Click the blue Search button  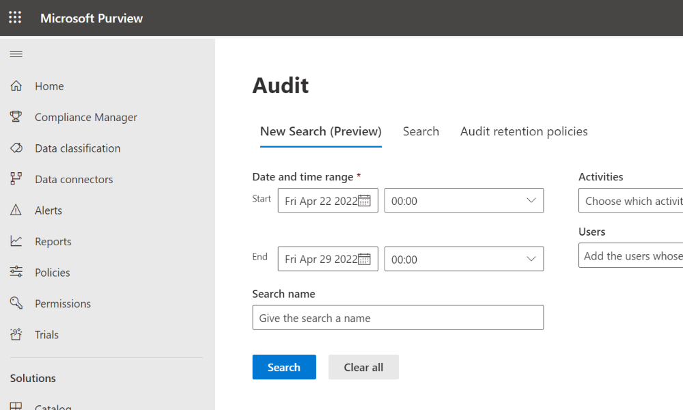[x=284, y=367]
